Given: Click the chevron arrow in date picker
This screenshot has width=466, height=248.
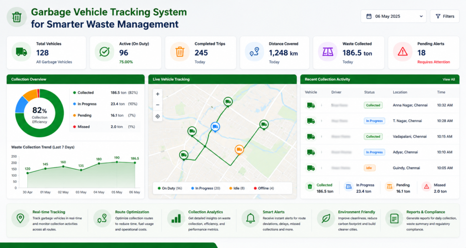Looking at the screenshot, I should [x=421, y=16].
